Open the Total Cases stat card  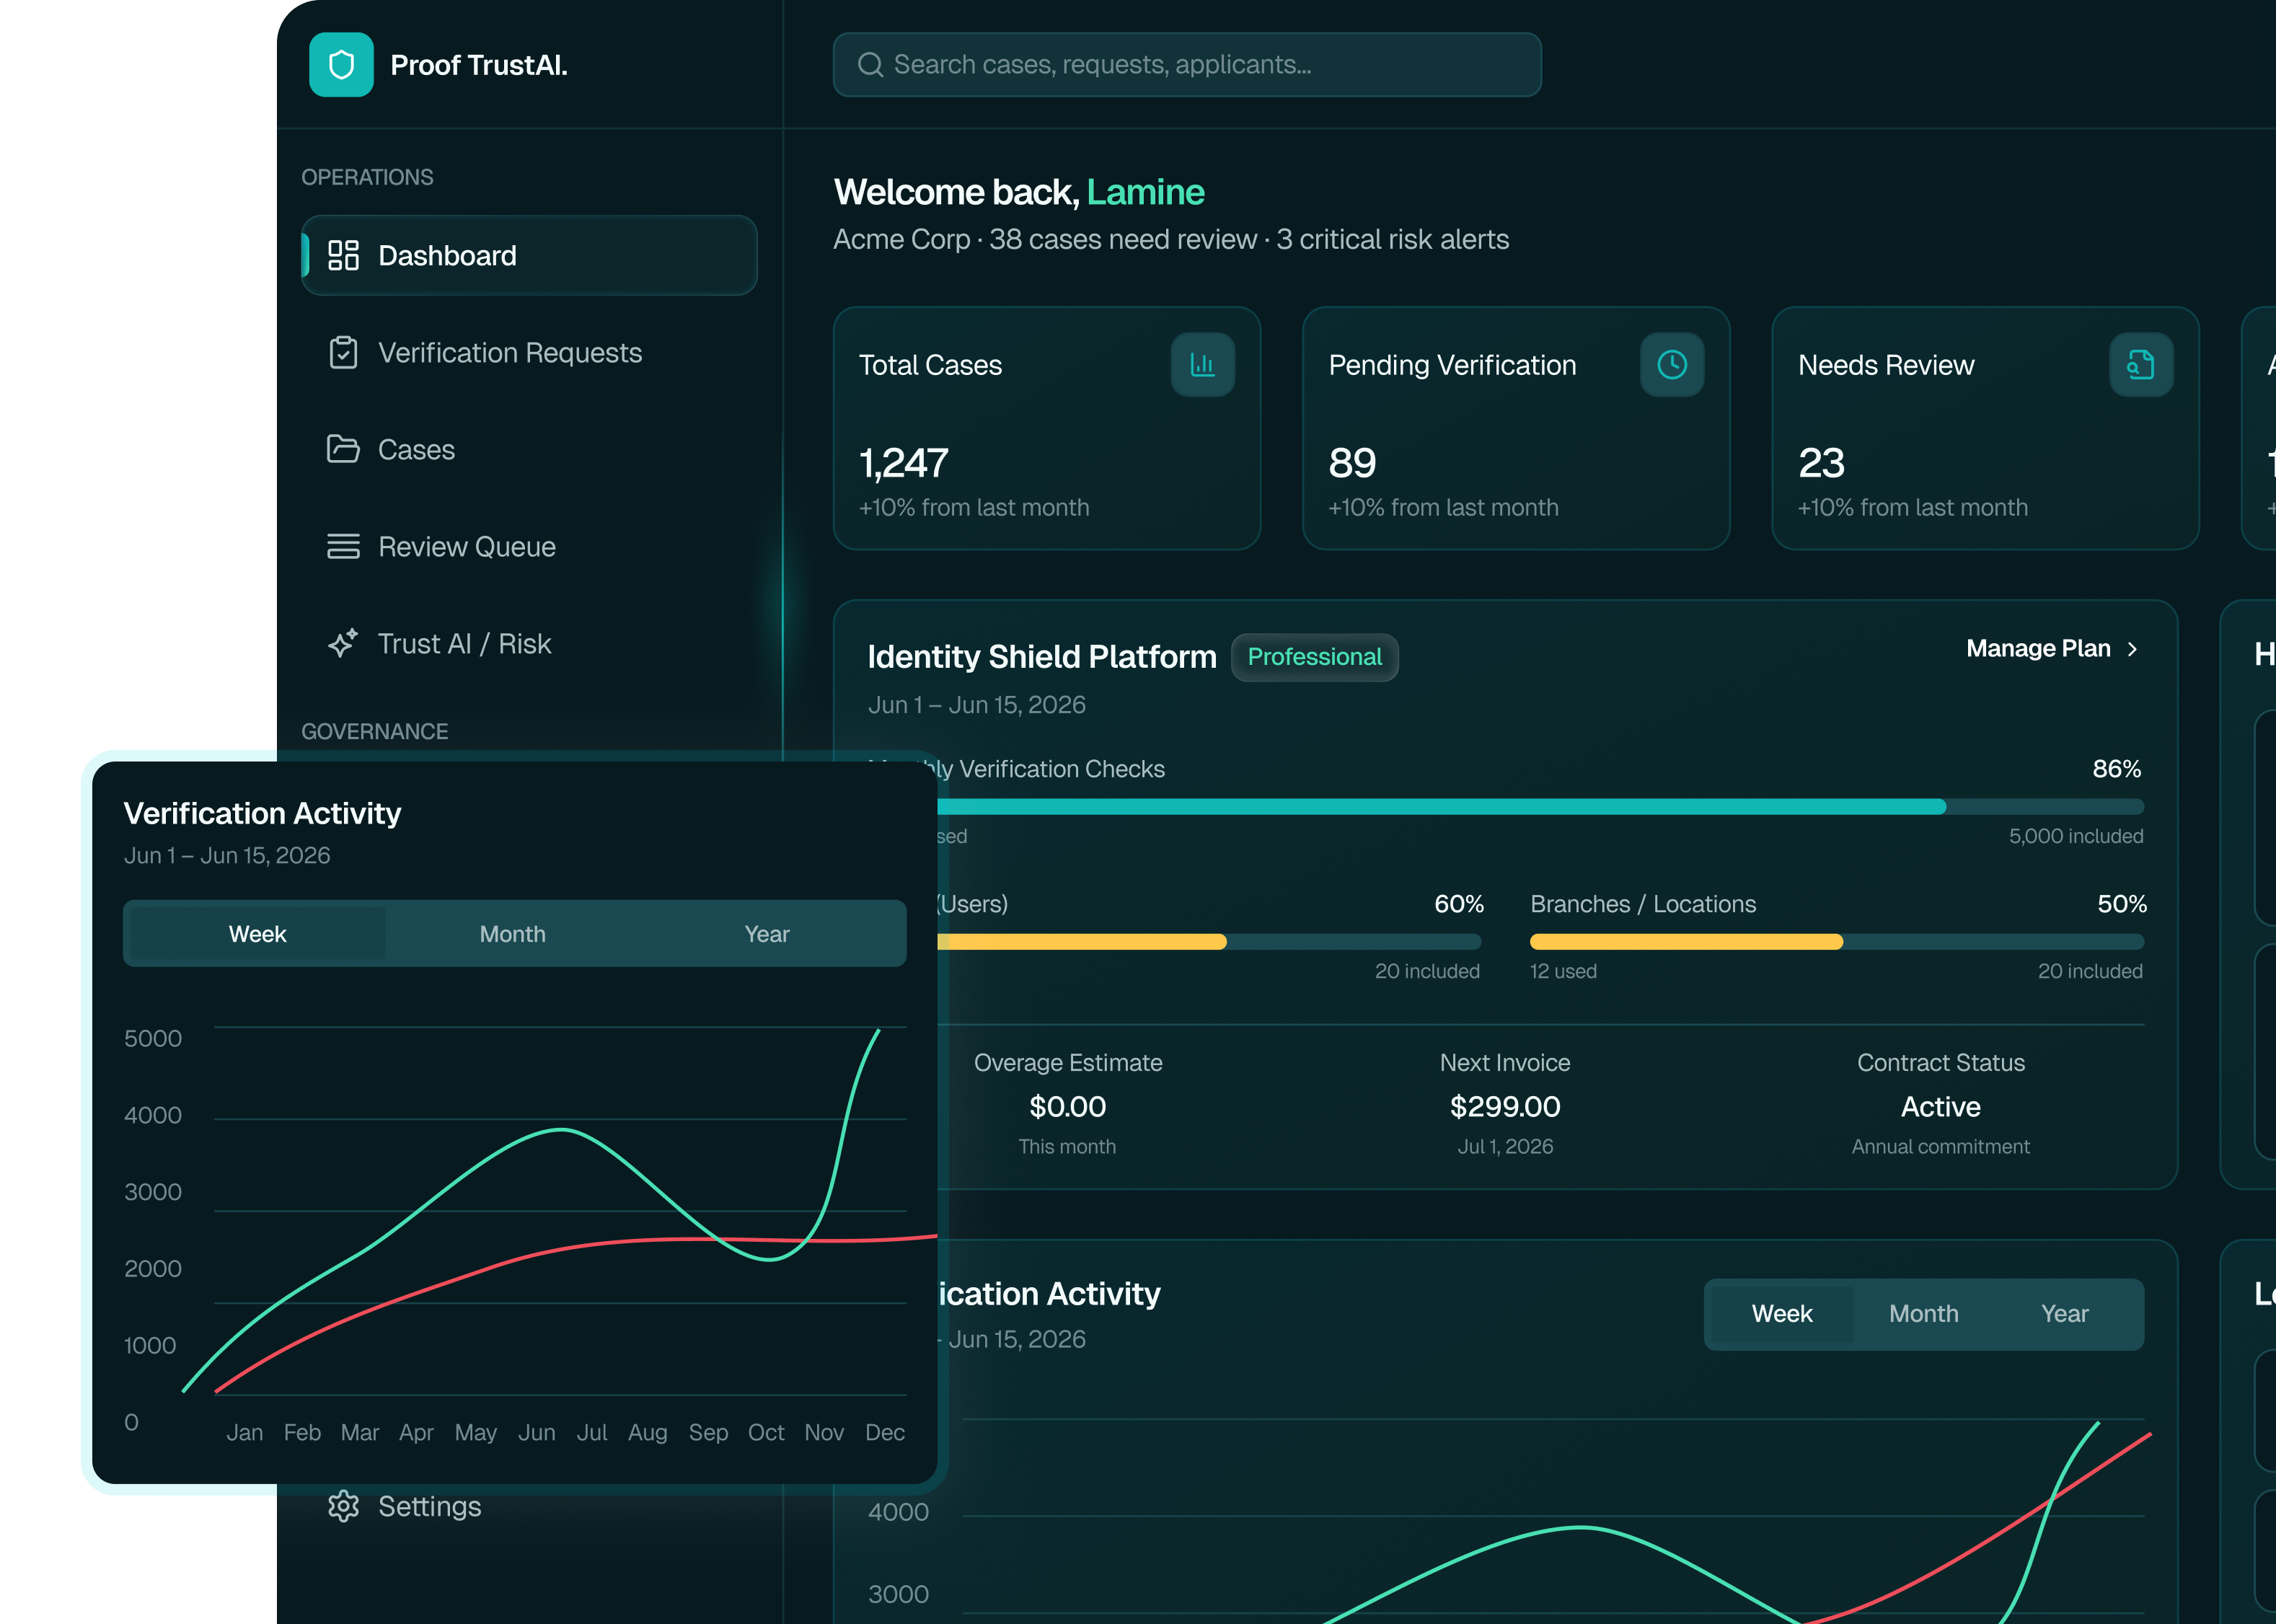click(x=1047, y=428)
